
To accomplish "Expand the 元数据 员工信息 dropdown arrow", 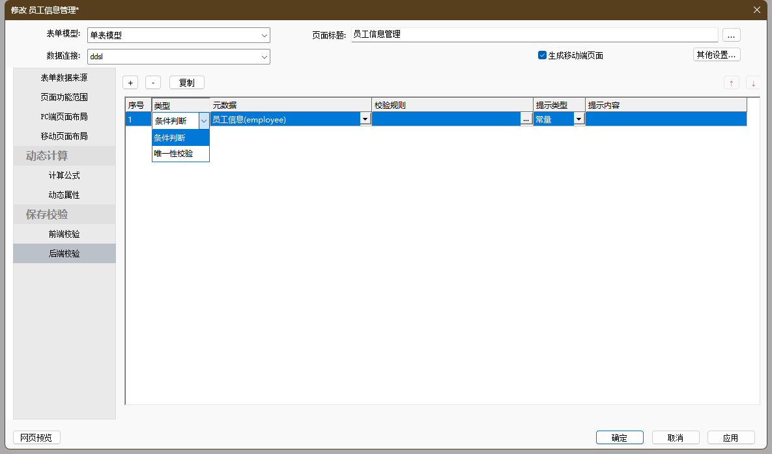I will coord(365,119).
